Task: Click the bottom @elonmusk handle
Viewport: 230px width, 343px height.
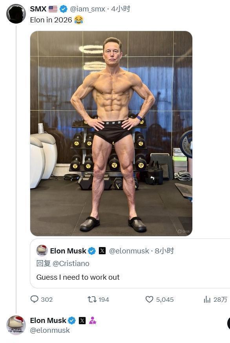Action: click(x=50, y=330)
